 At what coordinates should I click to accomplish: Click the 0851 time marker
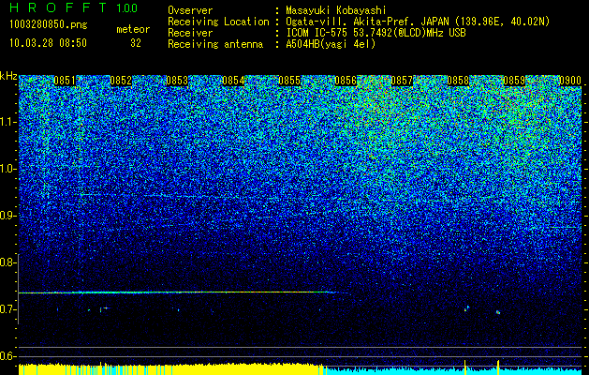[x=65, y=81]
